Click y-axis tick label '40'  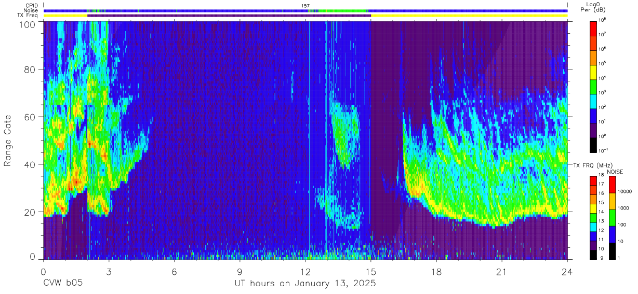coord(30,165)
